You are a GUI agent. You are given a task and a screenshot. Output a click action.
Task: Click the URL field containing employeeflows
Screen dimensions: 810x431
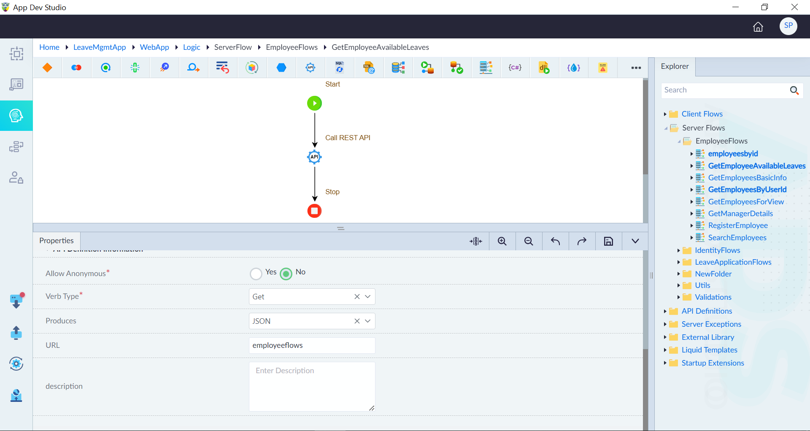pos(312,345)
